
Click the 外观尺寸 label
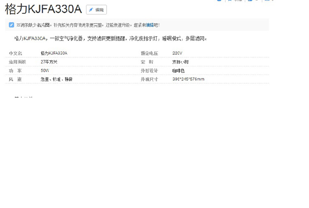150,79
